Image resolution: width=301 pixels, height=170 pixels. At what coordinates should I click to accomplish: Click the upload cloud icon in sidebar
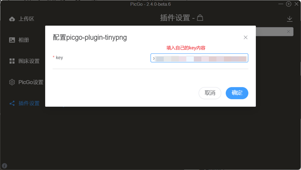pyautogui.click(x=12, y=19)
